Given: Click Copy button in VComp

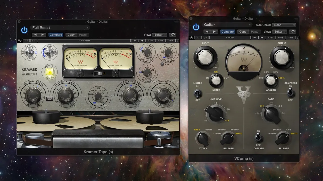Looking at the screenshot, I should click(x=243, y=32).
